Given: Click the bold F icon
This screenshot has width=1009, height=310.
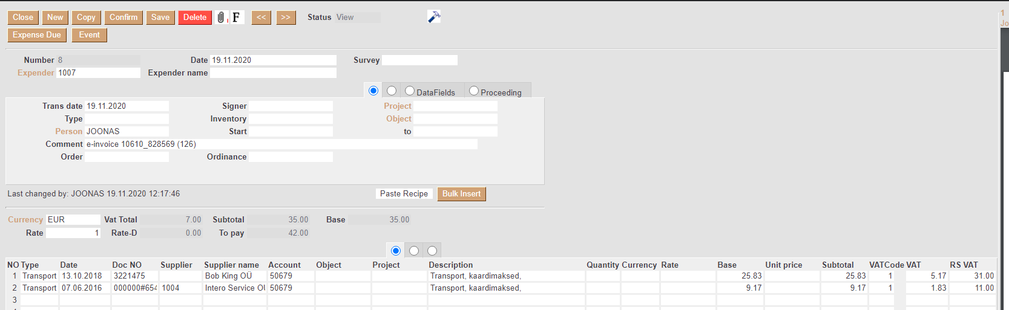Looking at the screenshot, I should 236,18.
